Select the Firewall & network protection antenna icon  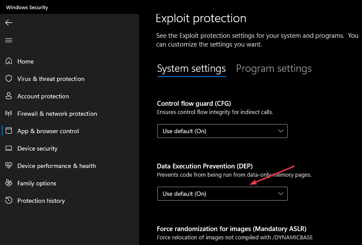tap(9, 114)
